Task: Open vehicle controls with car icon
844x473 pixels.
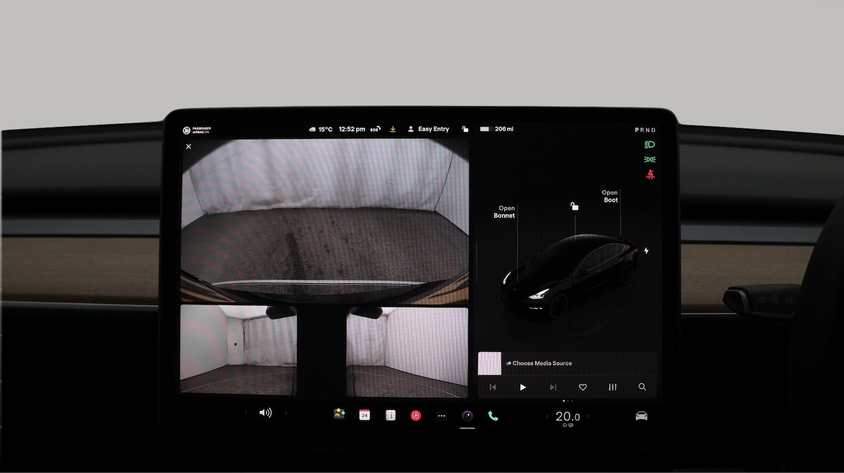Action: (x=641, y=416)
